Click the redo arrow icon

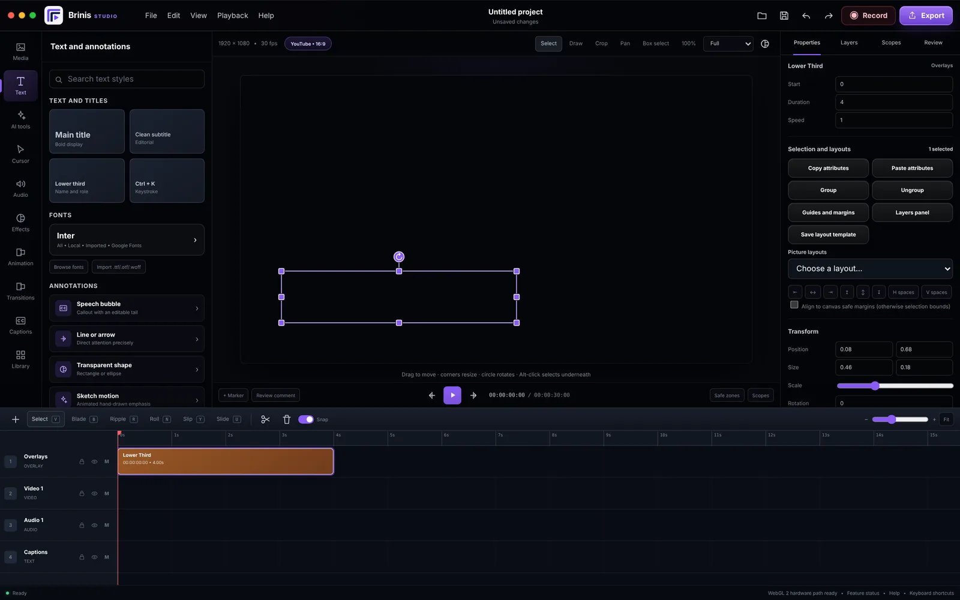(x=829, y=16)
